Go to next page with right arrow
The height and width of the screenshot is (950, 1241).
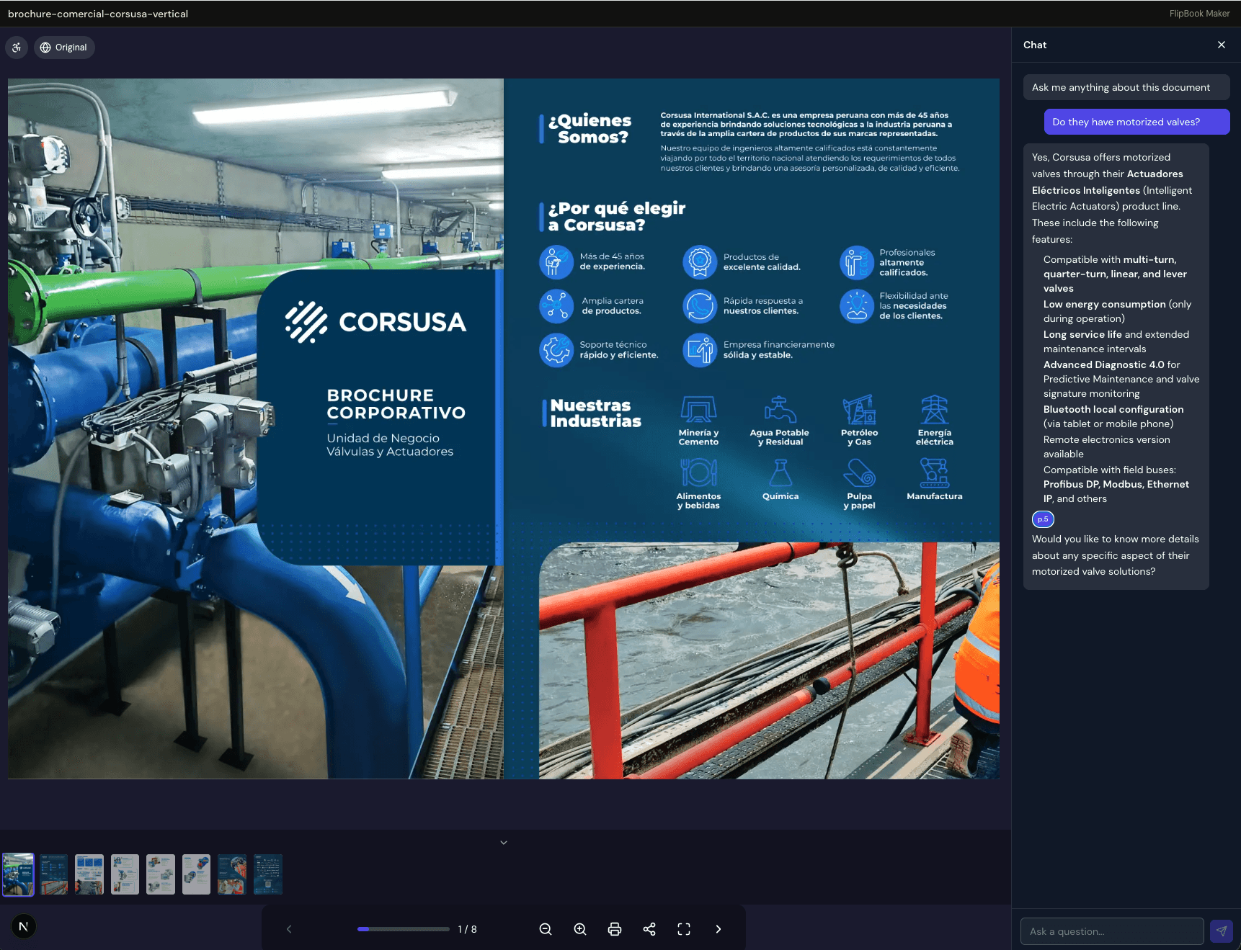coord(719,929)
